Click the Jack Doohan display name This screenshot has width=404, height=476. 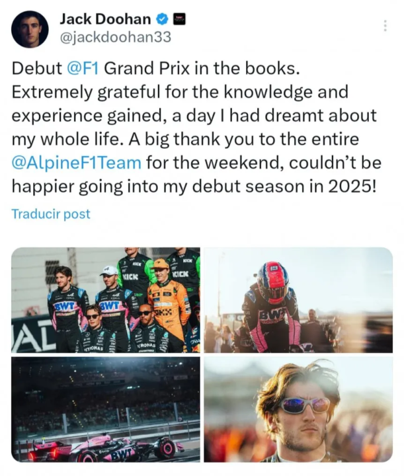click(x=105, y=20)
